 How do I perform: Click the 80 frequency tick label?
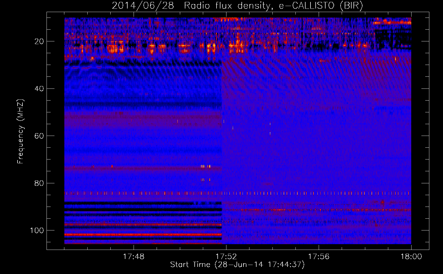point(39,183)
